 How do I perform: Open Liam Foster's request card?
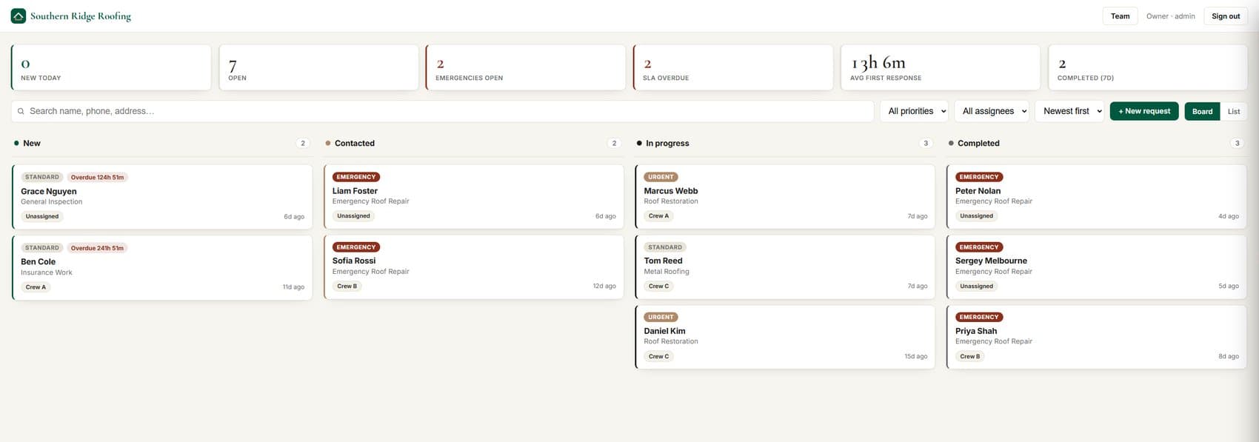coord(473,196)
